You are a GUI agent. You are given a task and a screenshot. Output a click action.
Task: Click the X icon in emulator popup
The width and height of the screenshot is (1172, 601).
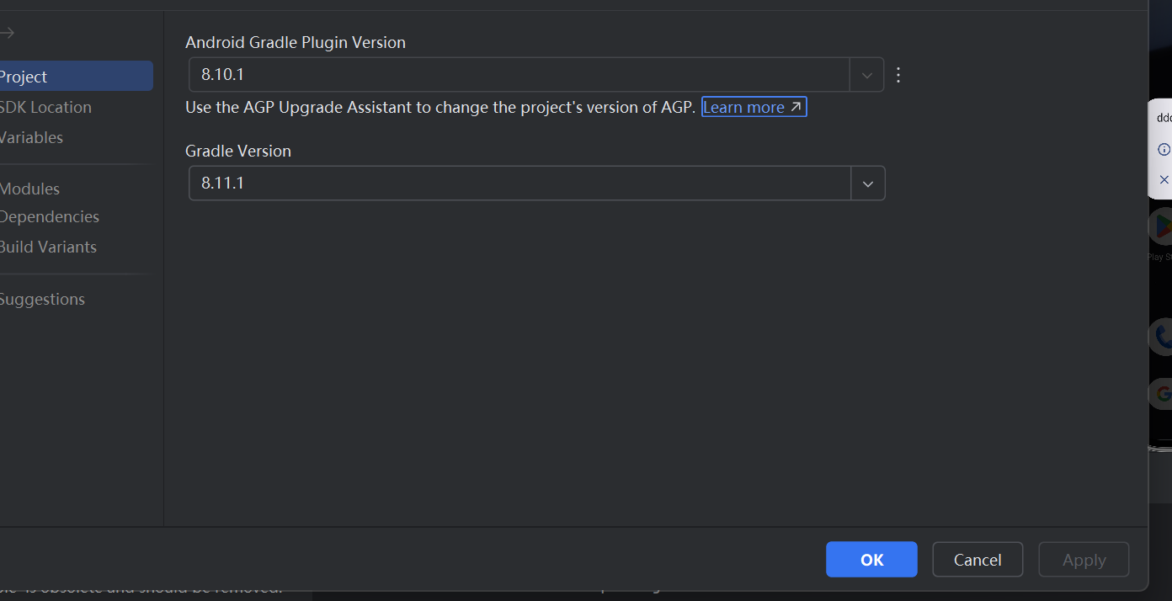[x=1164, y=179]
